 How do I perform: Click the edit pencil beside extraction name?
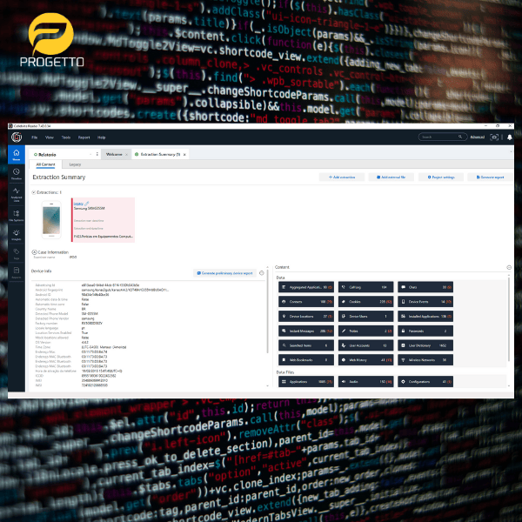87,203
